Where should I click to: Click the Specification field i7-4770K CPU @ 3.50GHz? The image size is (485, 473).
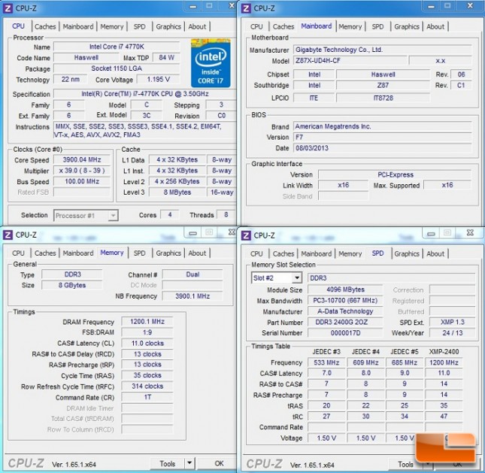[145, 94]
